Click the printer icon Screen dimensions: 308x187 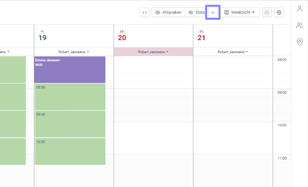267,13
